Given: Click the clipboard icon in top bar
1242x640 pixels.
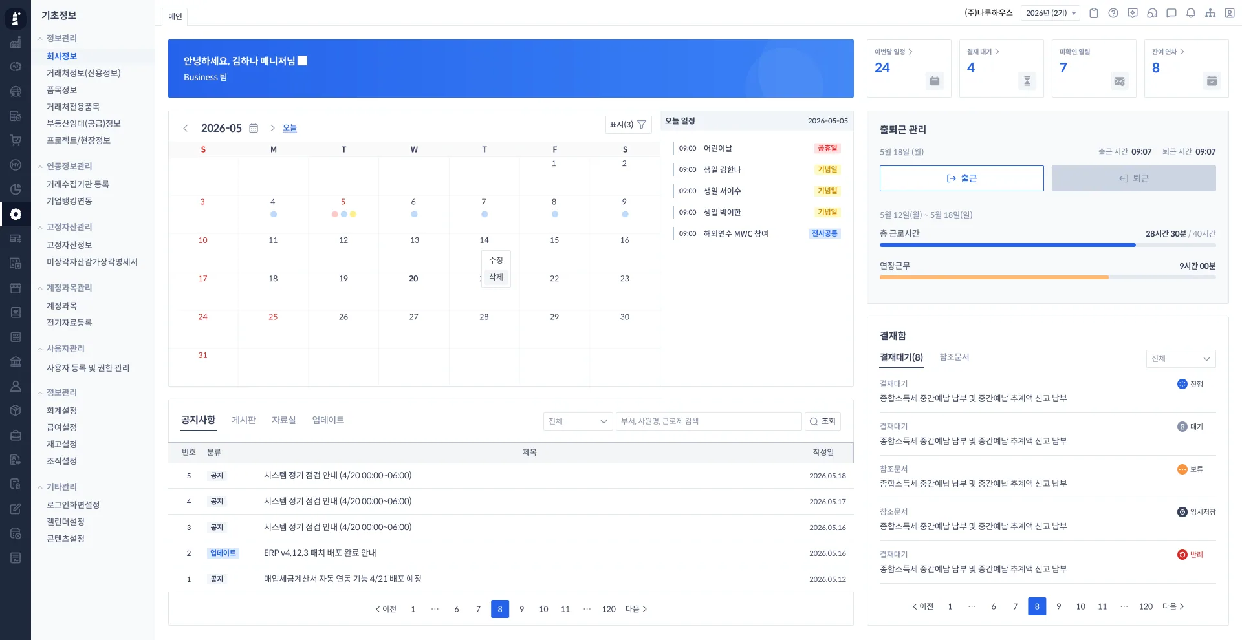Looking at the screenshot, I should click(x=1094, y=13).
